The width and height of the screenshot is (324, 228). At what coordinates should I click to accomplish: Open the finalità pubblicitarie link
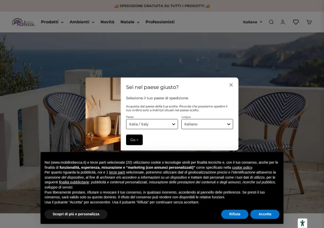[74, 182]
